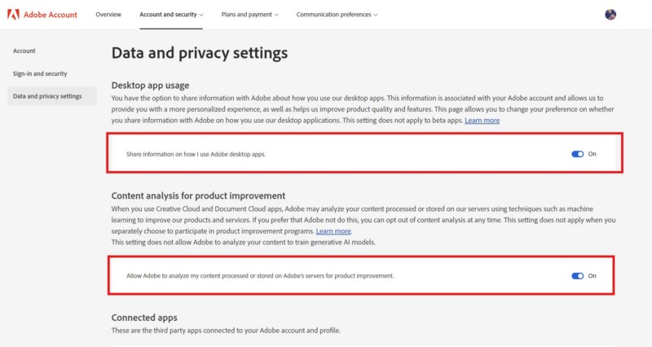The image size is (652, 347).
Task: Click the Adobe Account title text
Action: (x=51, y=15)
